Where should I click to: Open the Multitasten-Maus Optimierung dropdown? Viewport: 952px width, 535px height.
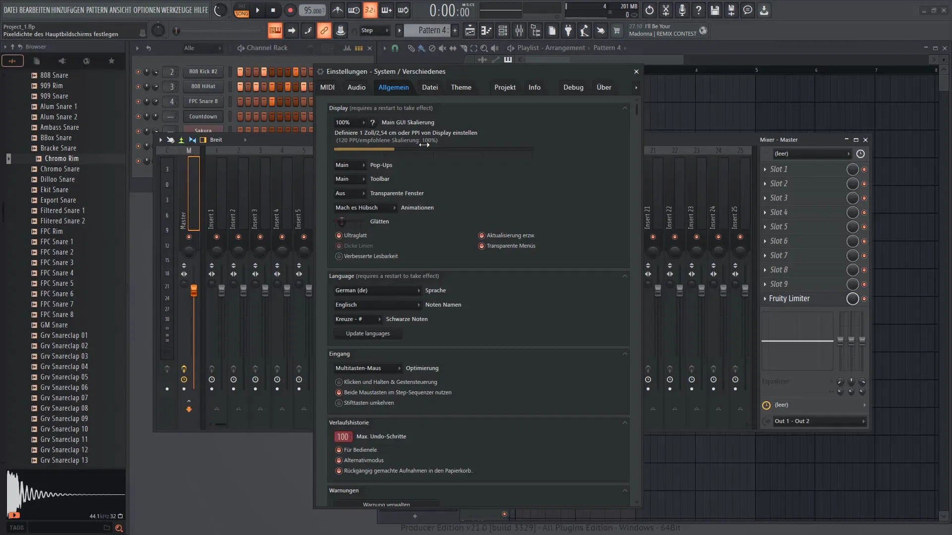(367, 369)
